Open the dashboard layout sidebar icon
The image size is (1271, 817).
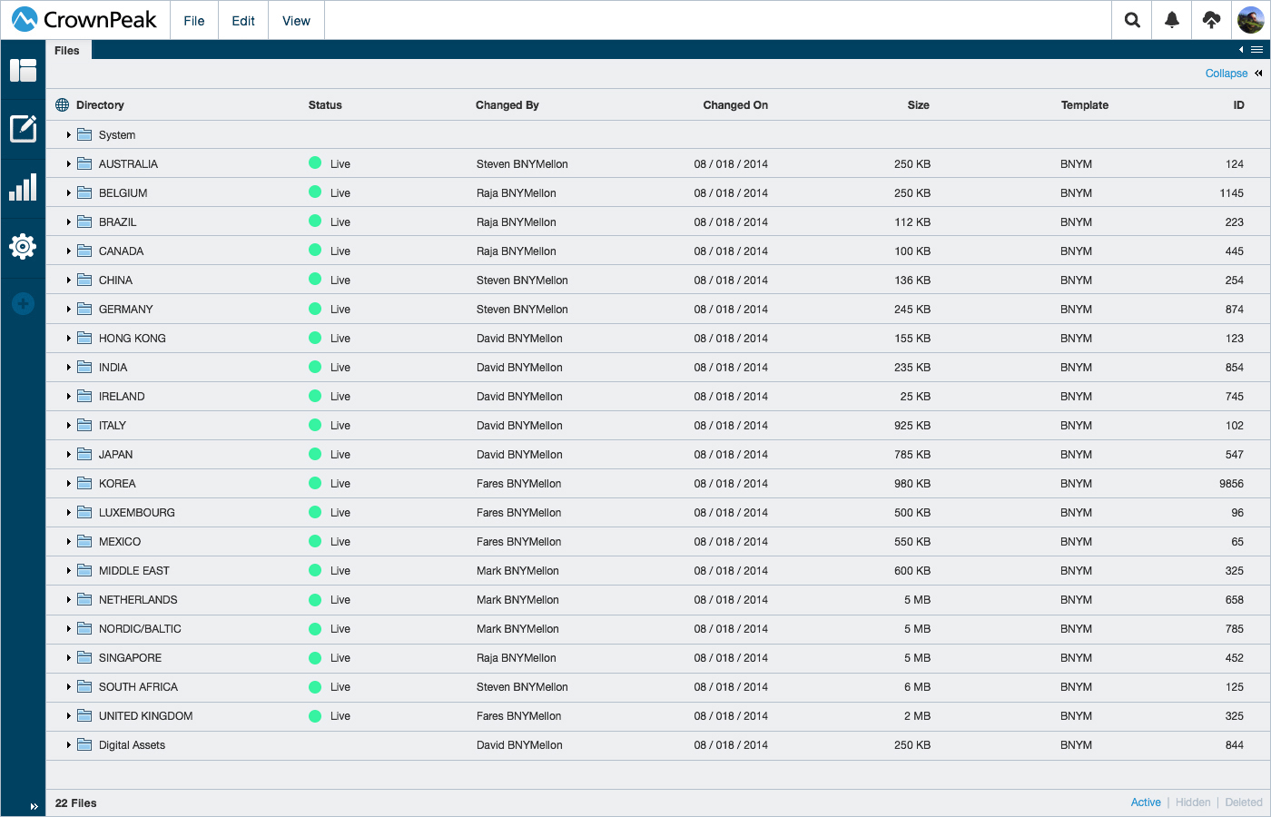pyautogui.click(x=23, y=70)
